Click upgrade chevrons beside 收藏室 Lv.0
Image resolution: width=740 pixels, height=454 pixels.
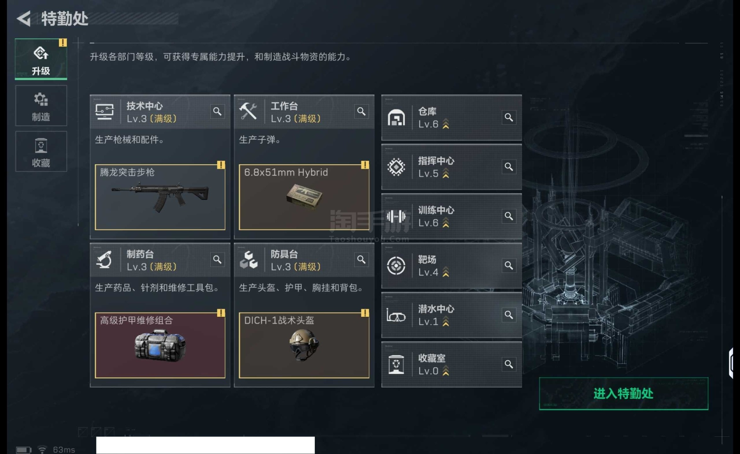[x=446, y=371]
